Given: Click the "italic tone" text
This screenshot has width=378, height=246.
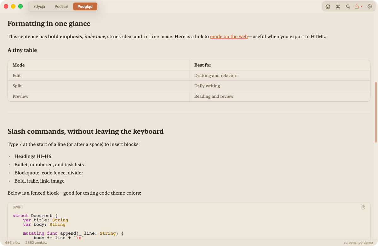Looking at the screenshot, I should (95, 36).
